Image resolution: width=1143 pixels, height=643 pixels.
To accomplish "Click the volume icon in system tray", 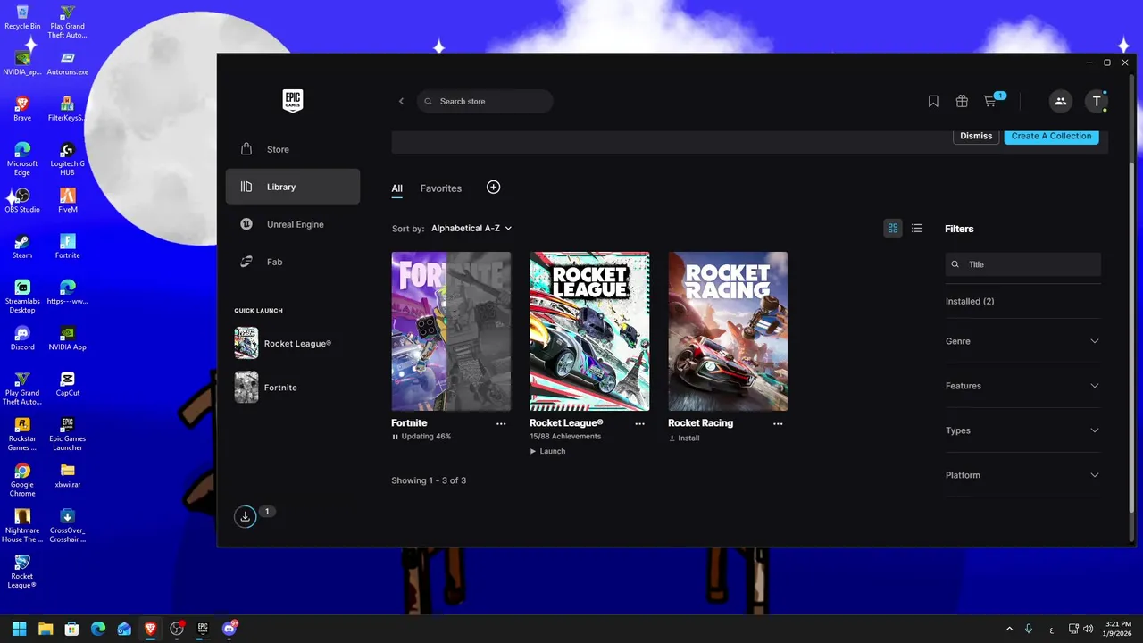I will click(x=1088, y=629).
